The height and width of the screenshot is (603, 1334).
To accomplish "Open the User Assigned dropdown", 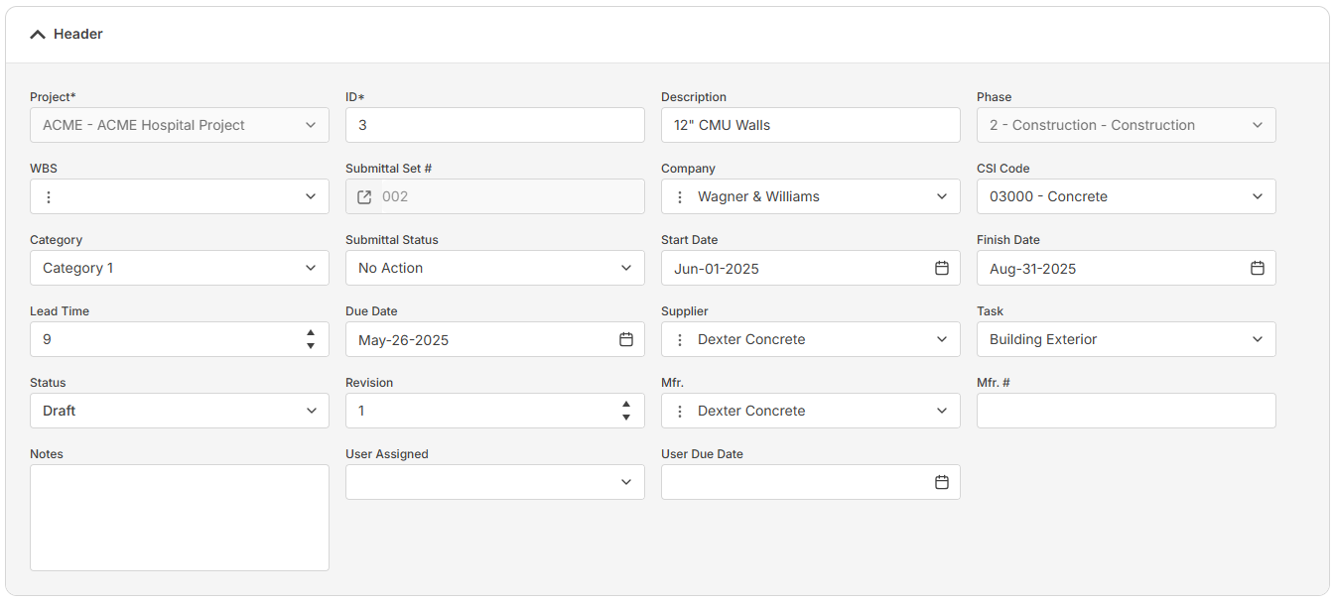I will tap(626, 482).
